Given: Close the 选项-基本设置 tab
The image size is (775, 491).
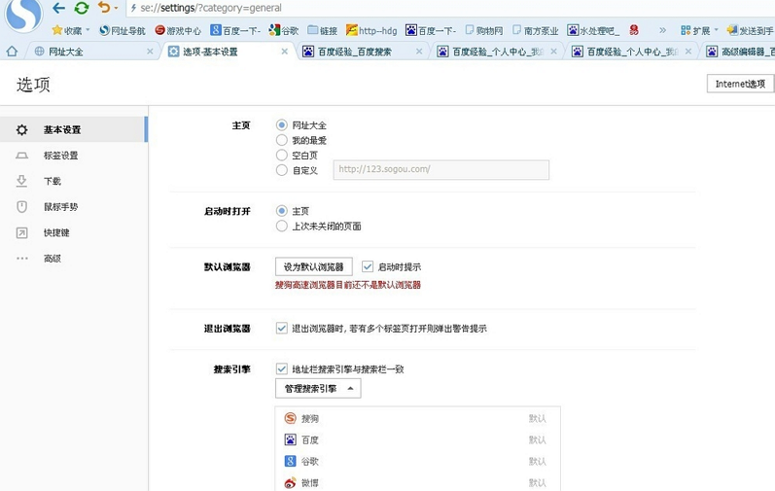Looking at the screenshot, I should point(285,52).
